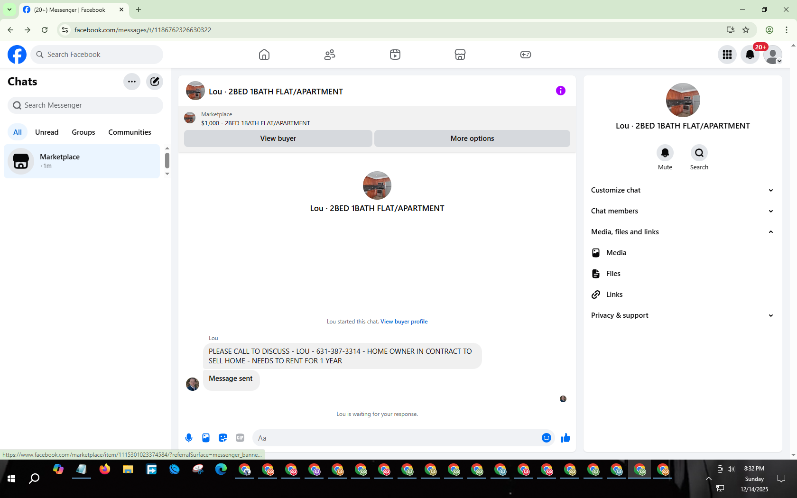Viewport: 797px width, 498px height.
Task: Bookmark this page with star icon
Action: coord(746,30)
